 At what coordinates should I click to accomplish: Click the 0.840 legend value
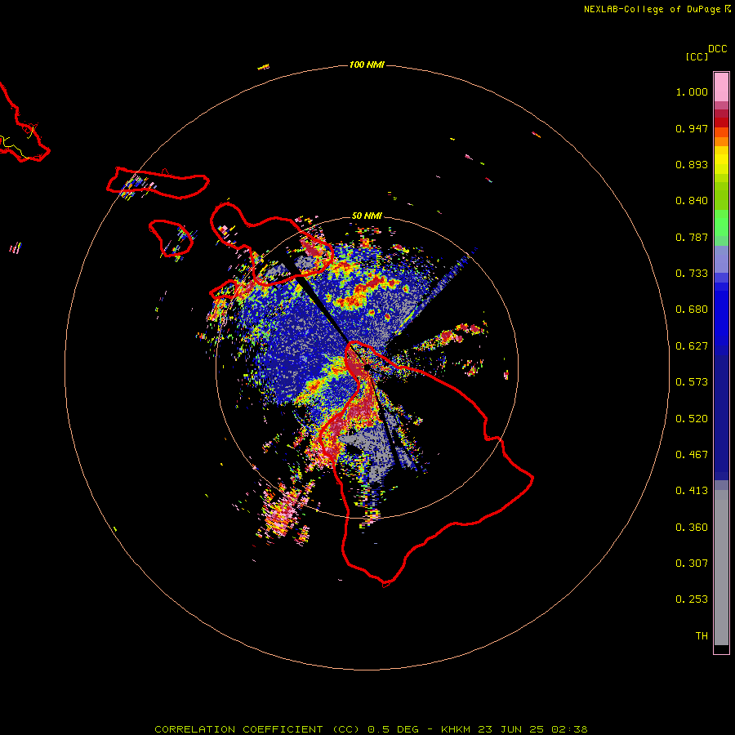(x=692, y=201)
